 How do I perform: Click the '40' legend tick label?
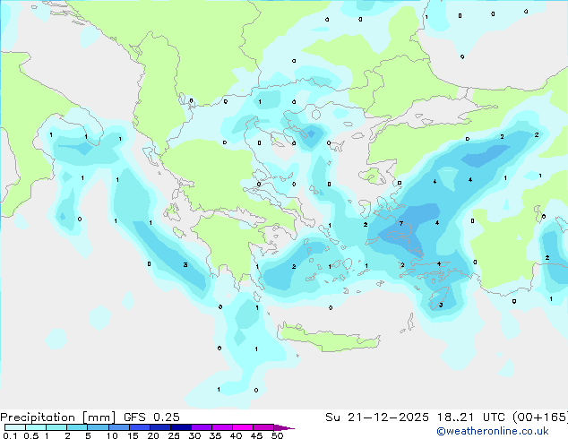coord(236,435)
